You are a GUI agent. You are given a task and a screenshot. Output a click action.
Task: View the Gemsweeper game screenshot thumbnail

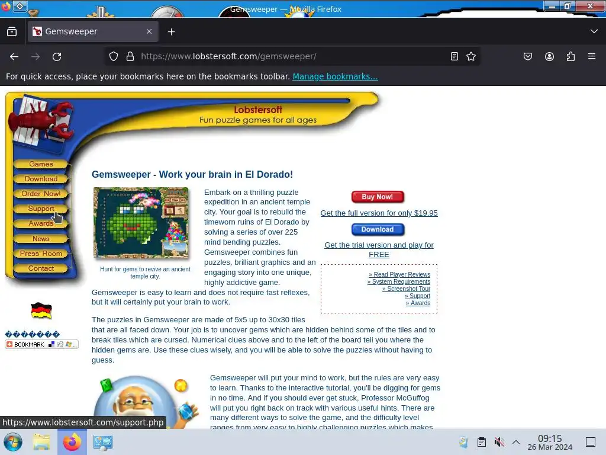point(141,223)
